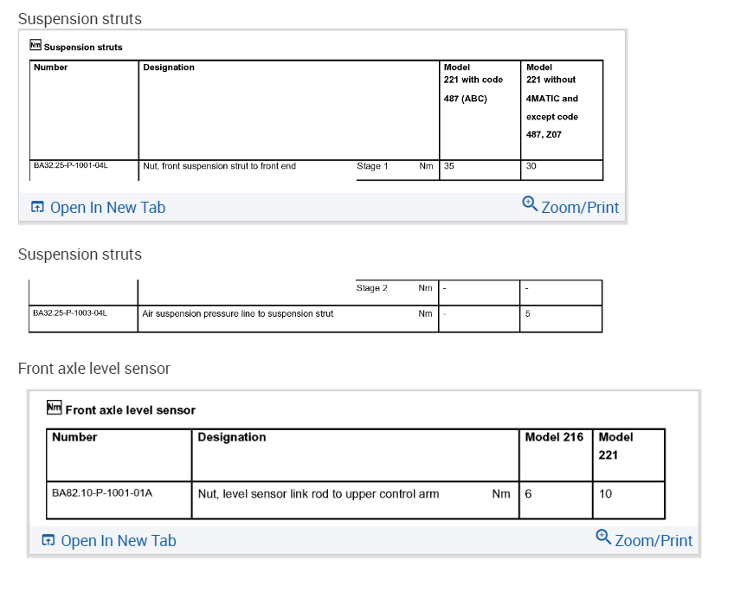Click the new-tab icon below Suspension struts table
Image resolution: width=747 pixels, height=605 pixels.
point(37,208)
